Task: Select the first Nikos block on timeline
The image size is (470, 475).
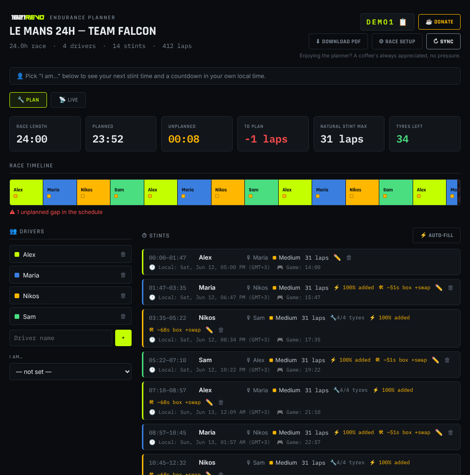Action: [x=94, y=192]
